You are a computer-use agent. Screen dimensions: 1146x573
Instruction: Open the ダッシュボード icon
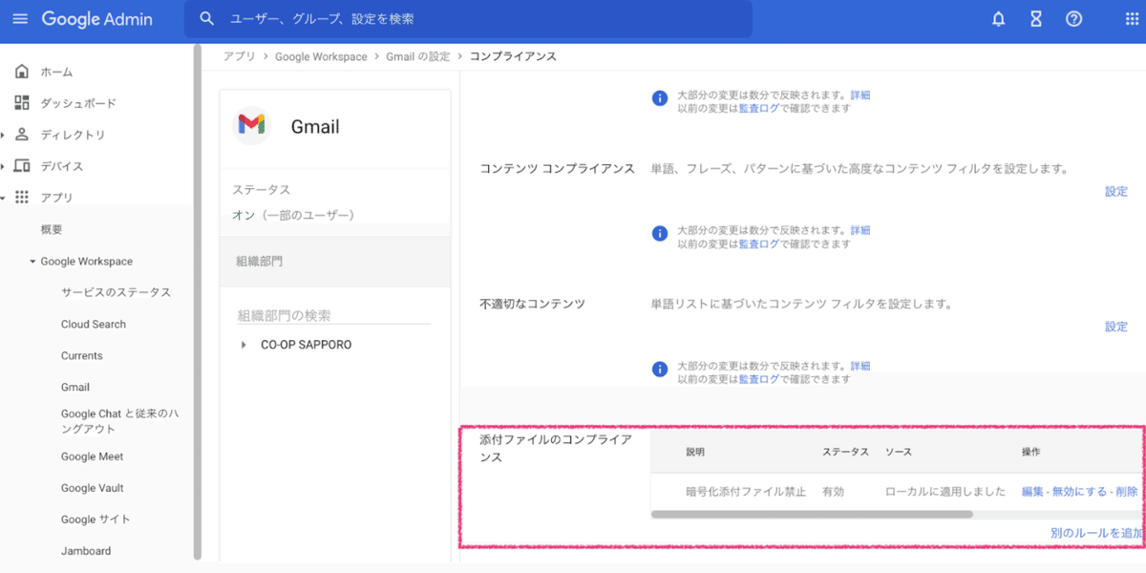pos(20,102)
